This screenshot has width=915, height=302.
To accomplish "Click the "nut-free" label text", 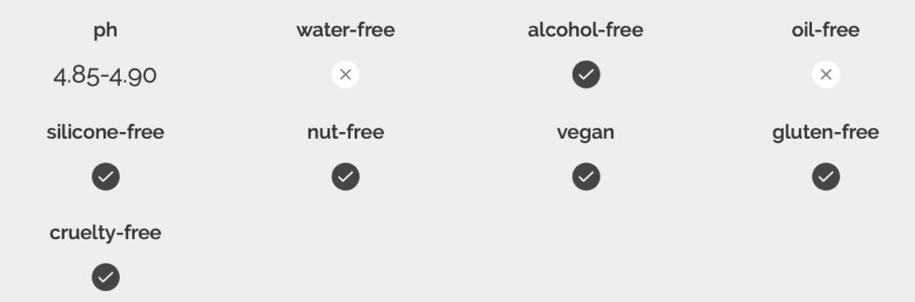I will coord(345,132).
